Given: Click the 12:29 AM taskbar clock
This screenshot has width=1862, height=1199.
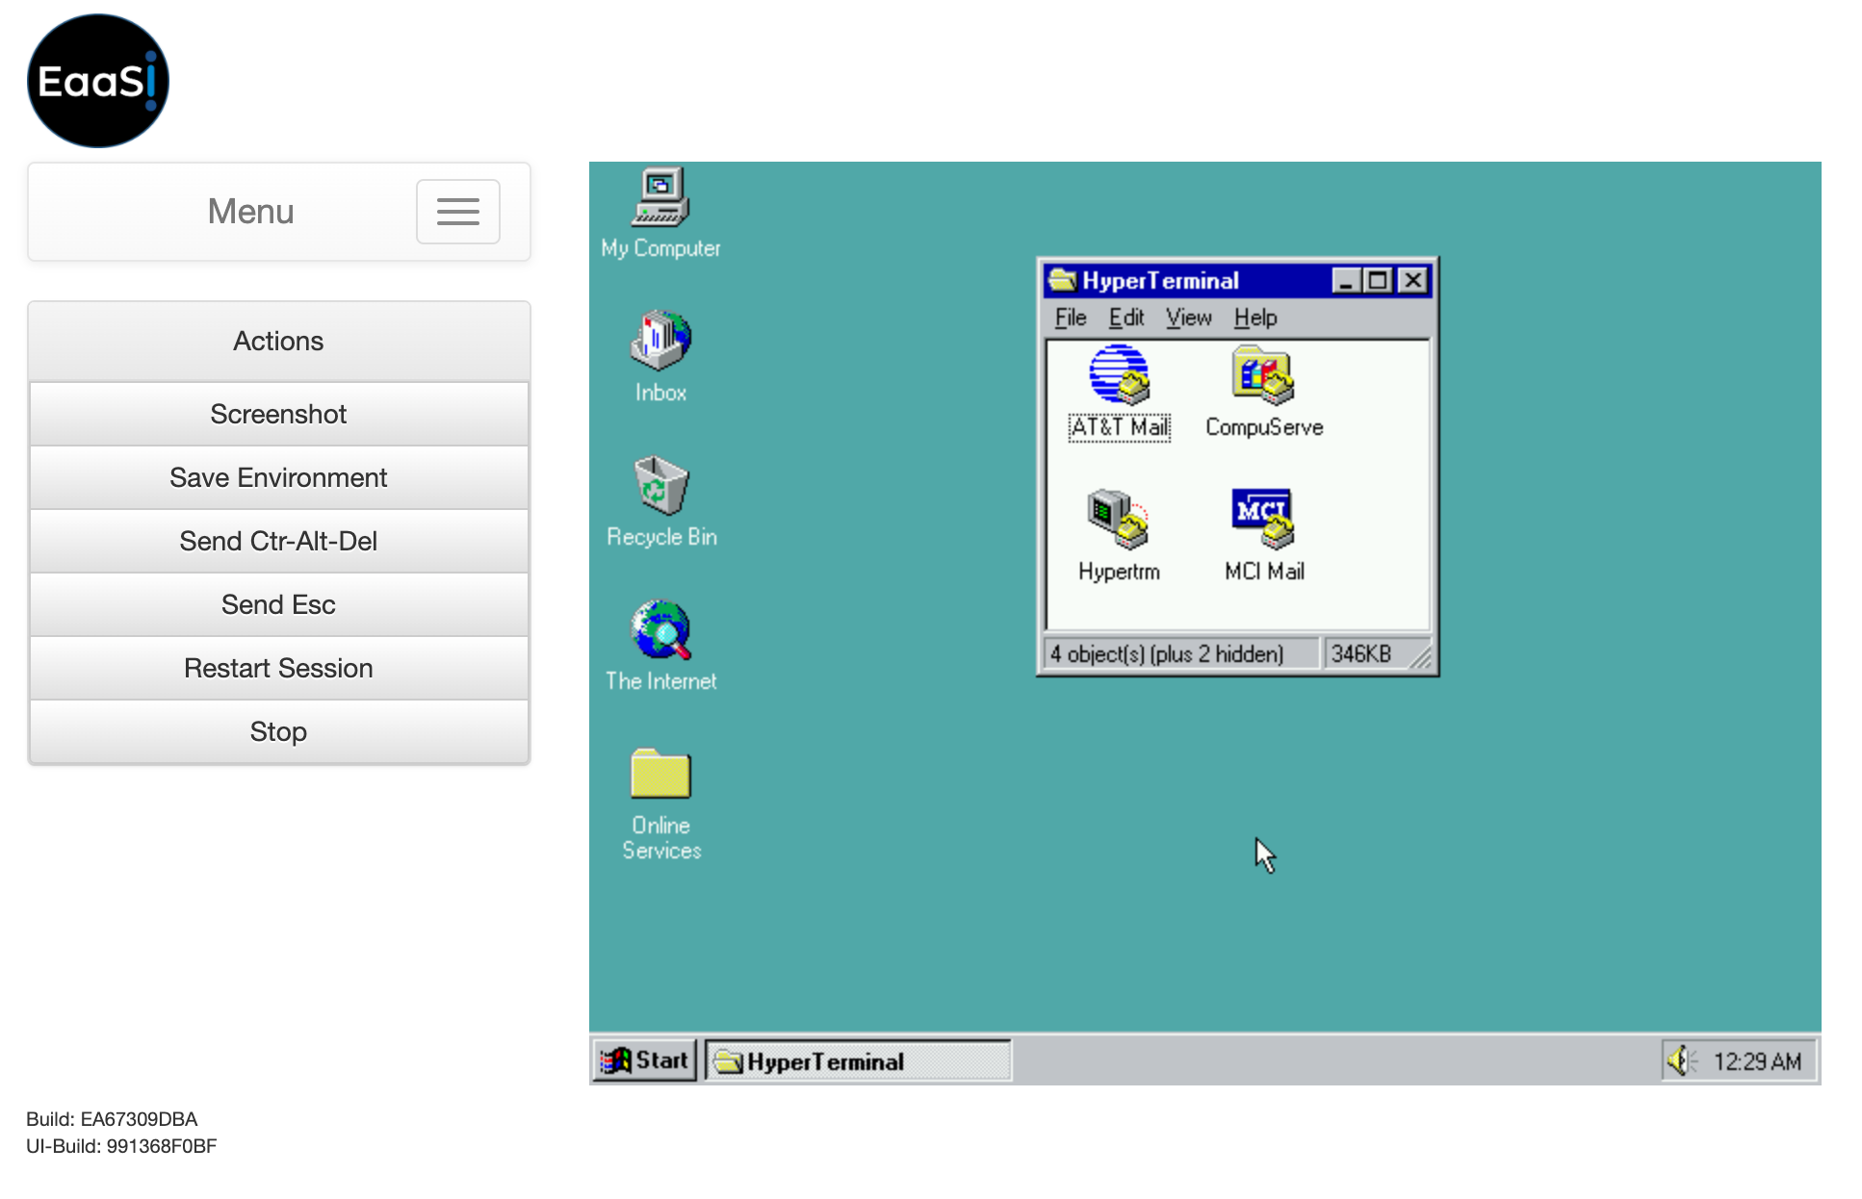Looking at the screenshot, I should point(1757,1061).
